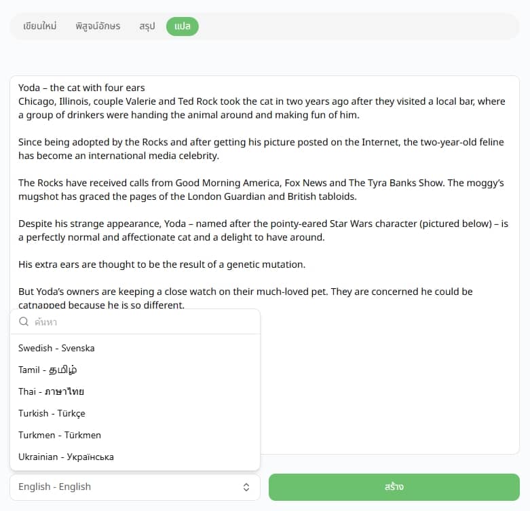Switch to the เขียนใหม่ tab
Screen dimensions: 530x511
coord(39,27)
